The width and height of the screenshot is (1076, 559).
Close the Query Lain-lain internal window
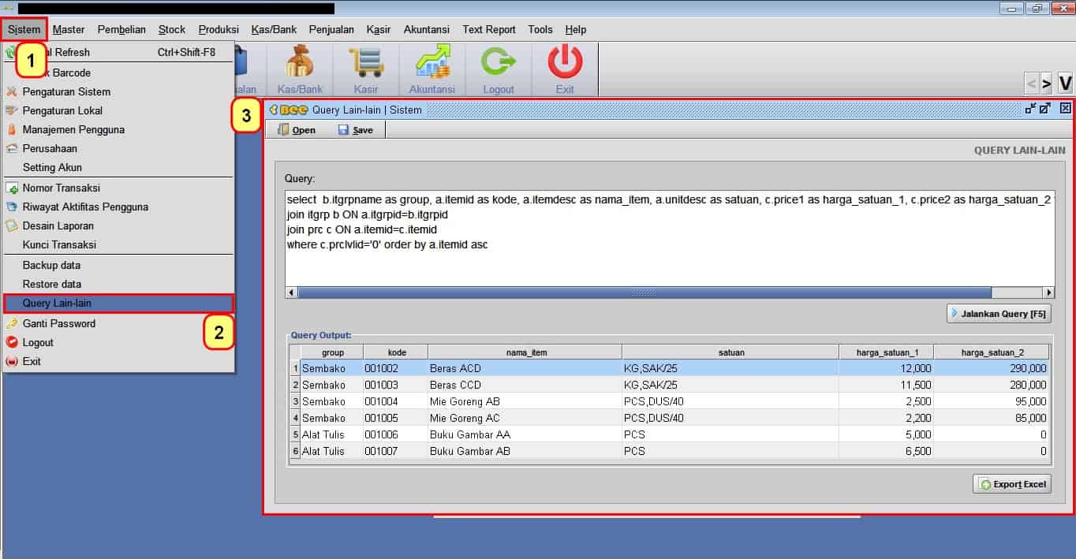(x=1066, y=109)
